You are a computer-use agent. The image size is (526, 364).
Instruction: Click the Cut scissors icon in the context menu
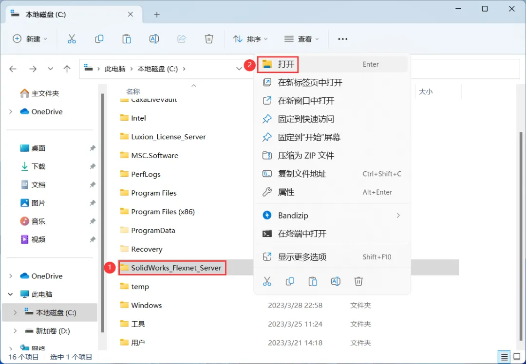click(x=267, y=281)
